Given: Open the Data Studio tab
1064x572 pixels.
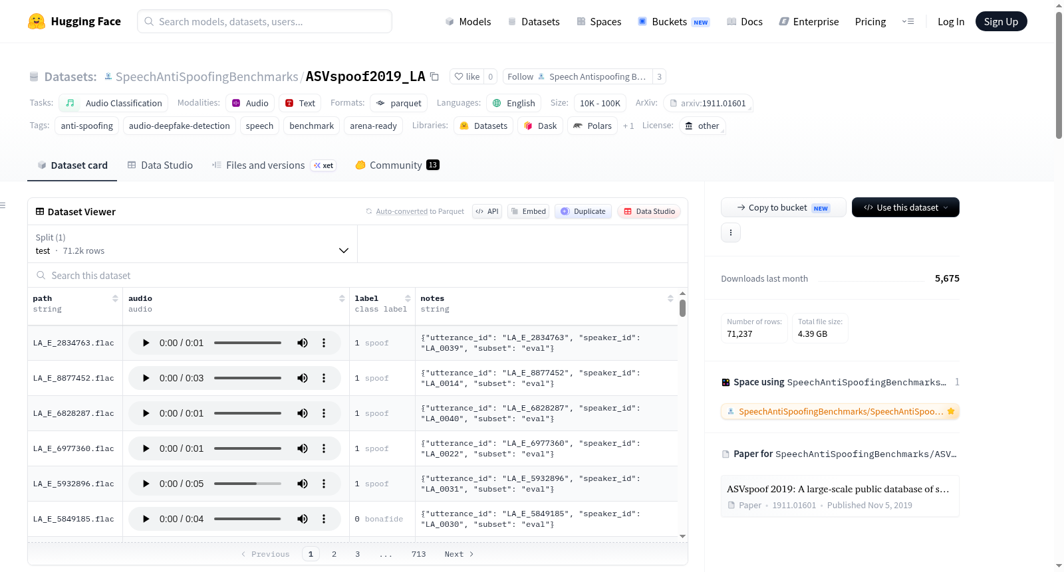Looking at the screenshot, I should coord(160,165).
